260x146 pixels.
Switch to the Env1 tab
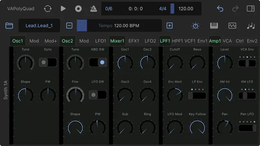[202, 41]
